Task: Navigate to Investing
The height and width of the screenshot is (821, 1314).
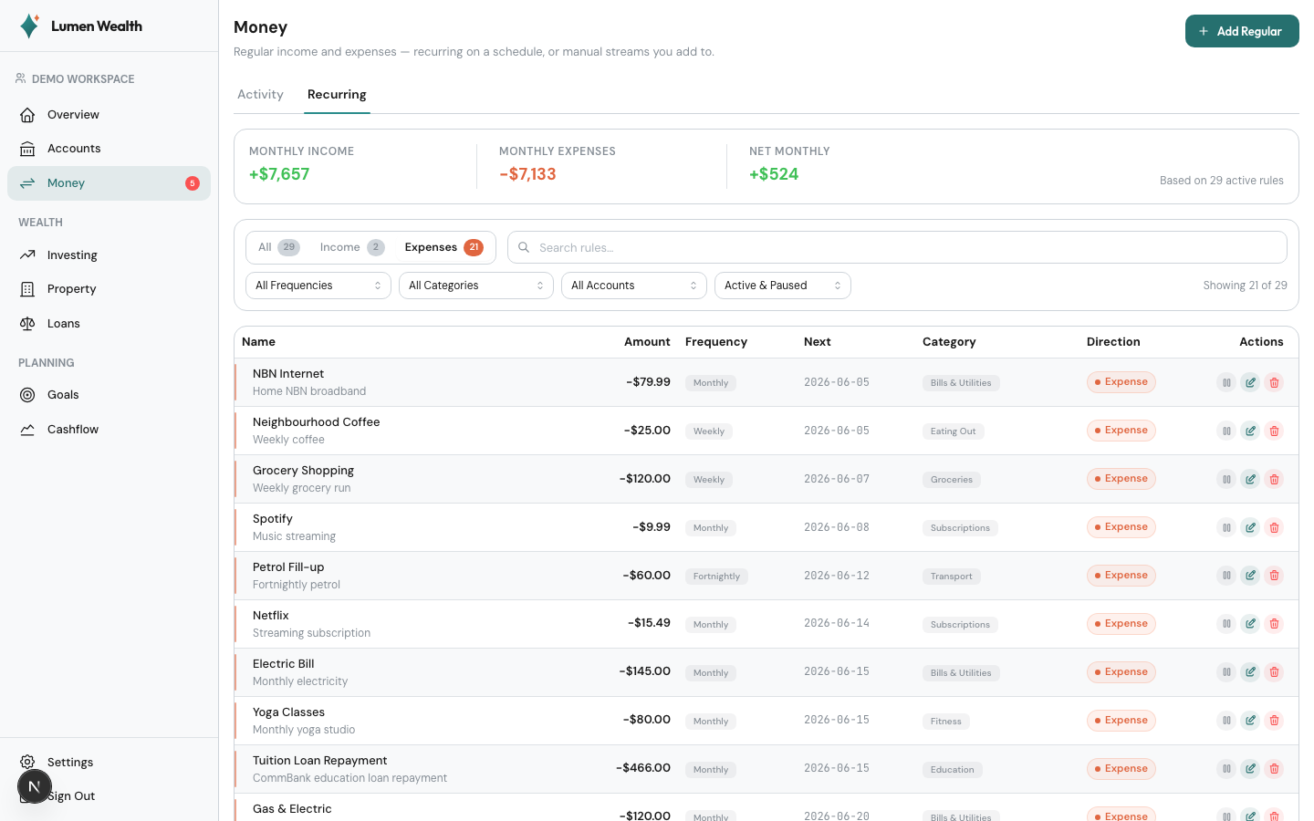Action: (x=109, y=255)
